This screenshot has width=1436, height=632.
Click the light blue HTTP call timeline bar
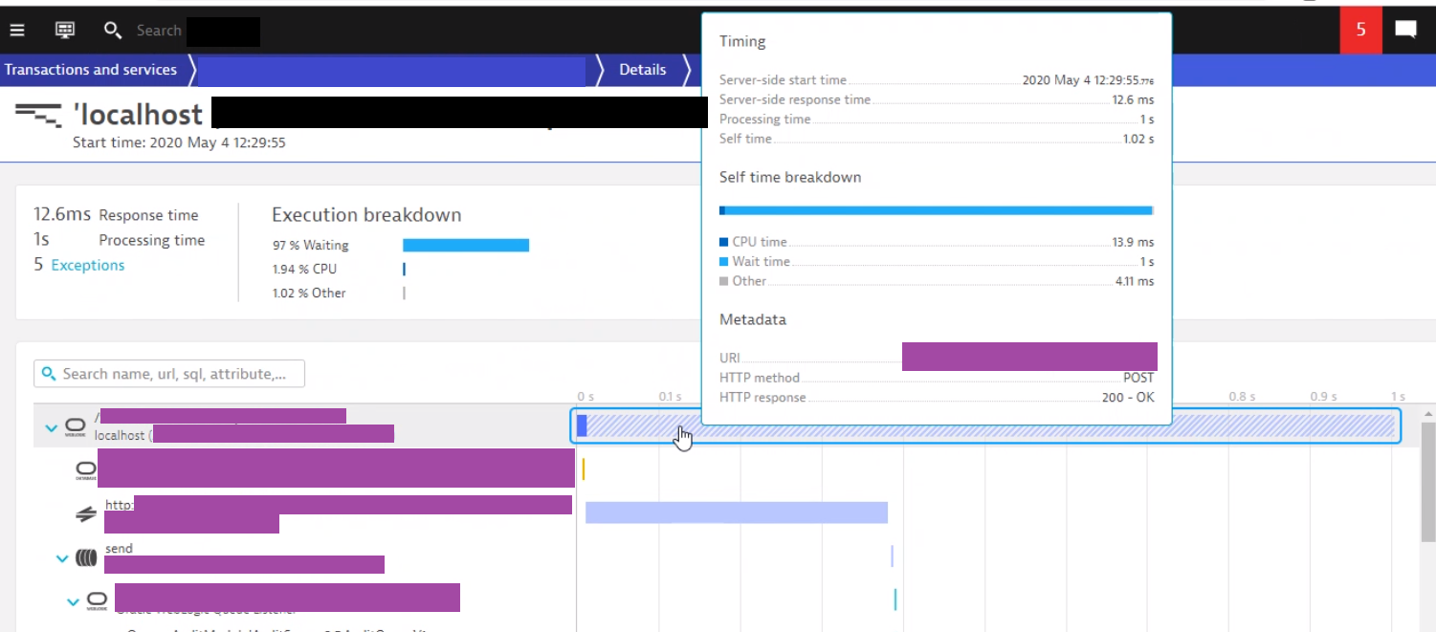pyautogui.click(x=736, y=512)
